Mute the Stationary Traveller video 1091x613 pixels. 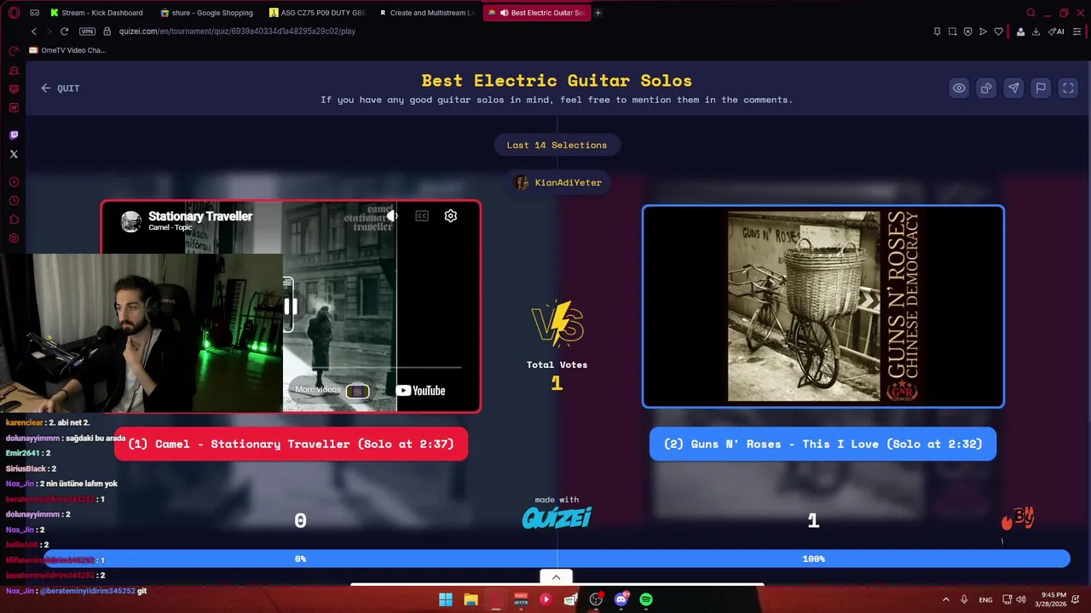pos(392,216)
